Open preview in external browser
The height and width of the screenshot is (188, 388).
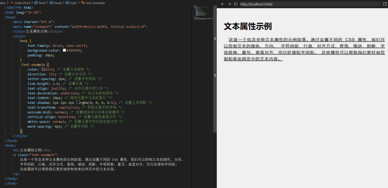[385, 4]
